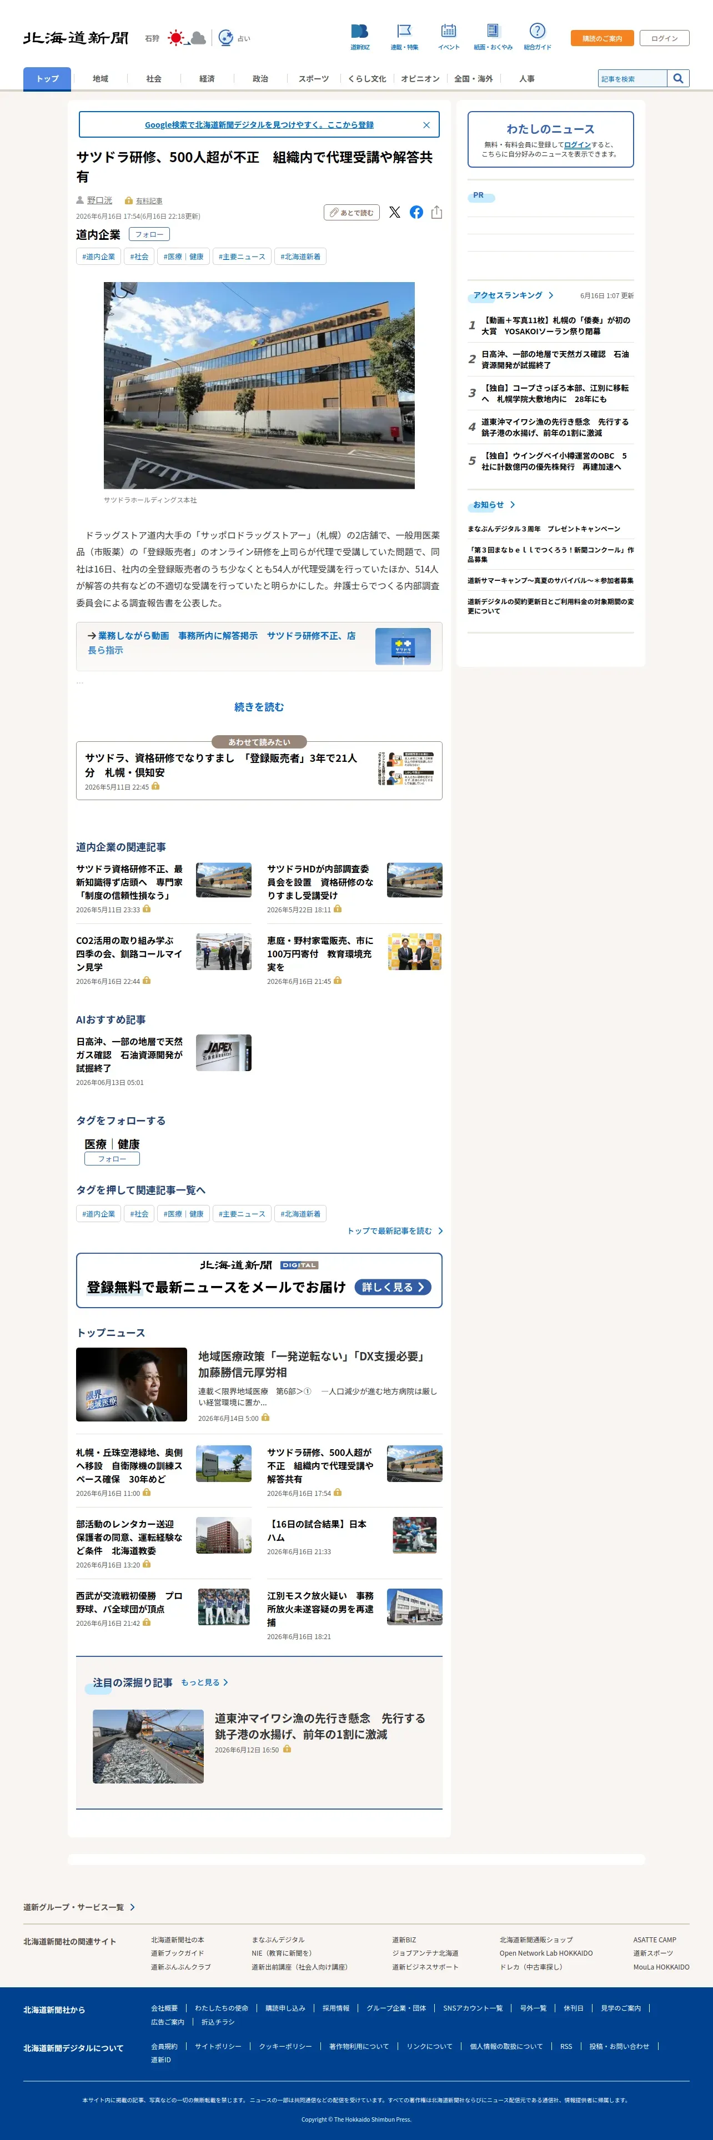Screen dimensions: 713x2140
Task: Save article with あとで読む button
Action: [352, 213]
